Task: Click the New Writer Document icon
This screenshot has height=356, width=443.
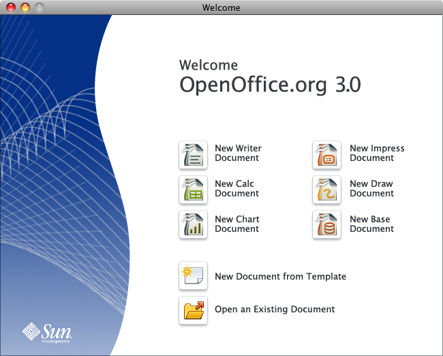Action: [x=193, y=154]
